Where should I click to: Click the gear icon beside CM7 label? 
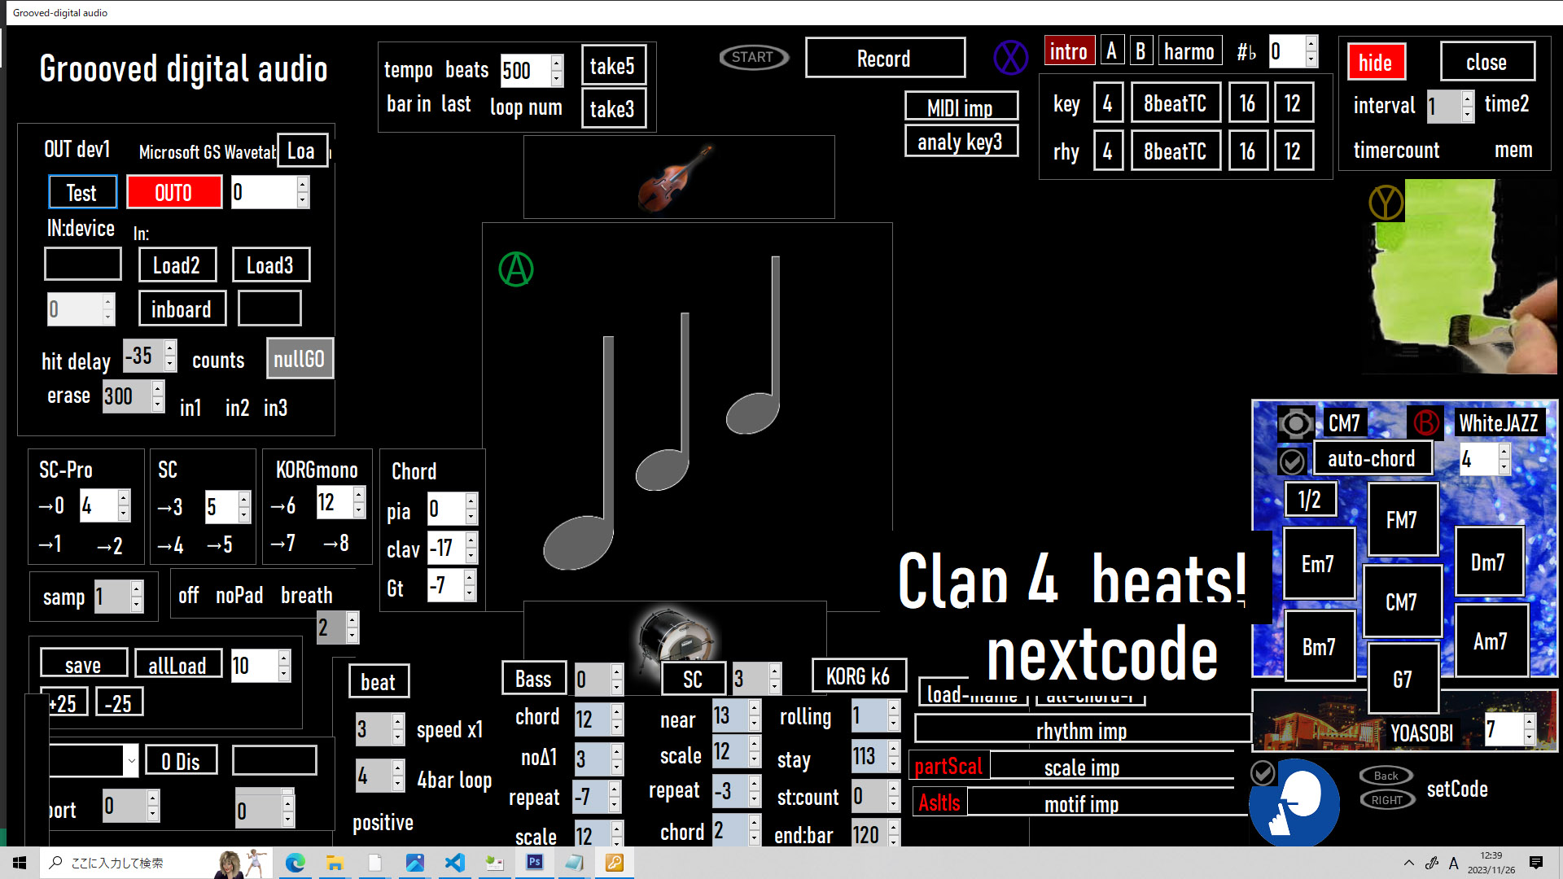point(1295,423)
